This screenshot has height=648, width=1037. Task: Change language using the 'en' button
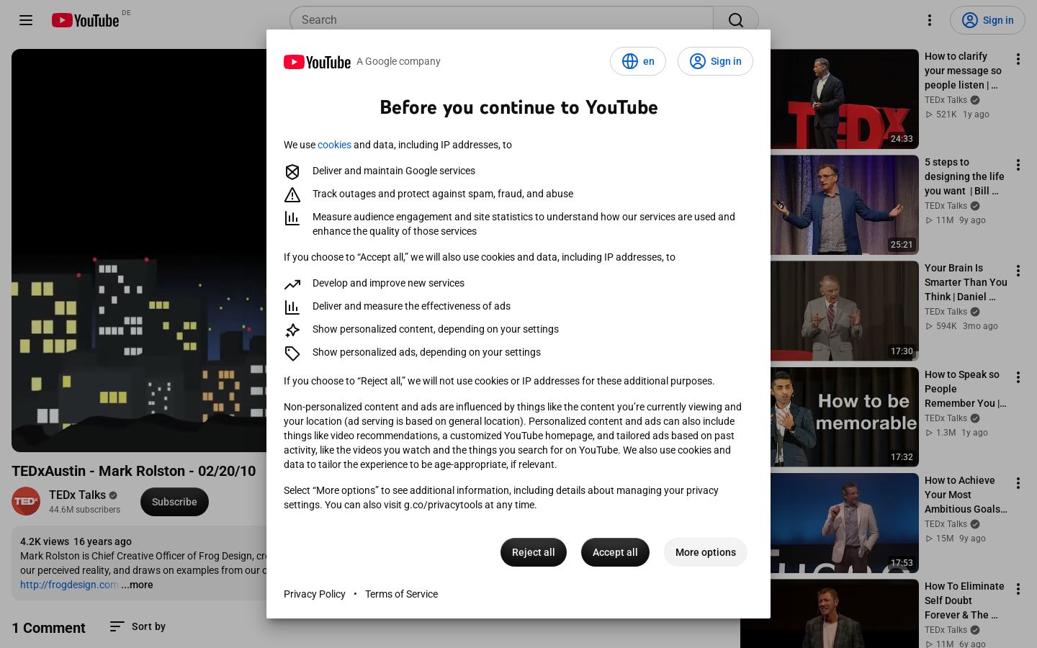[638, 61]
